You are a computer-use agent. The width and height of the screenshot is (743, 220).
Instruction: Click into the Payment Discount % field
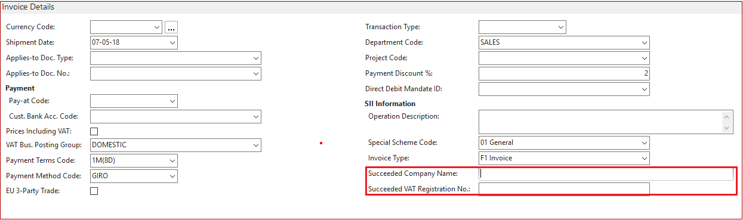click(564, 74)
